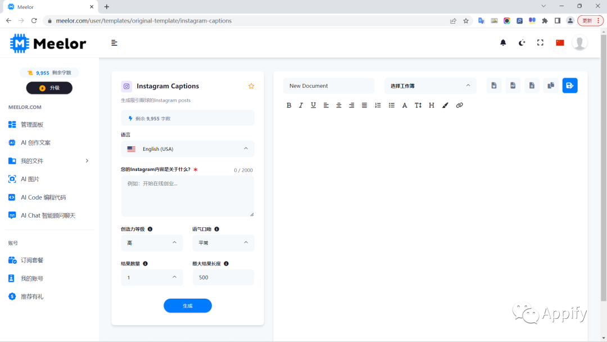The height and width of the screenshot is (342, 607).
Task: Open the 选择工作簿 workbook dropdown
Action: (431, 85)
